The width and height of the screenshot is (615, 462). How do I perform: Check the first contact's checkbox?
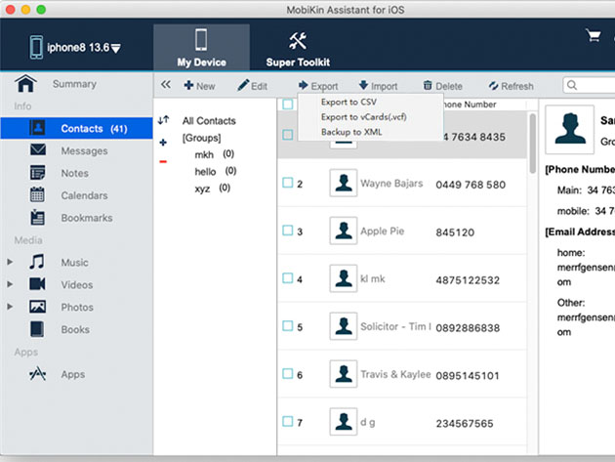coord(288,135)
